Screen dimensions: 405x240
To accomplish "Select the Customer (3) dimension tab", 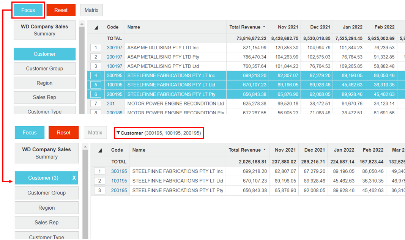I will (x=43, y=178).
